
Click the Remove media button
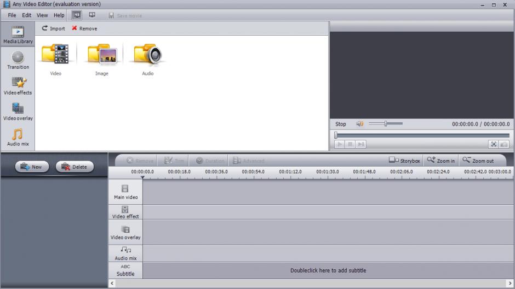click(84, 28)
